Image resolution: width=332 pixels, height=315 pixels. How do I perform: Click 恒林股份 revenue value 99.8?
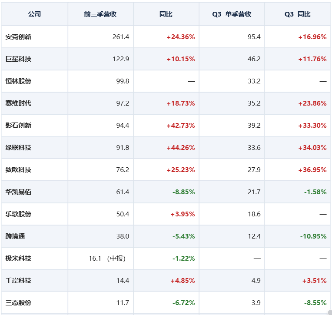pyautogui.click(x=123, y=81)
